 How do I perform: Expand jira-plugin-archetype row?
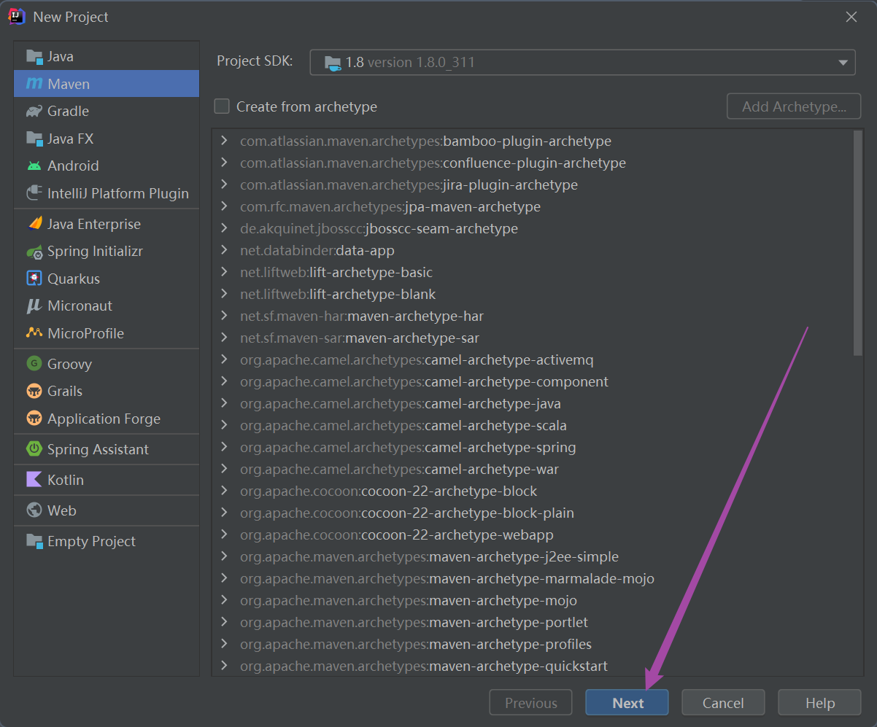tap(224, 184)
